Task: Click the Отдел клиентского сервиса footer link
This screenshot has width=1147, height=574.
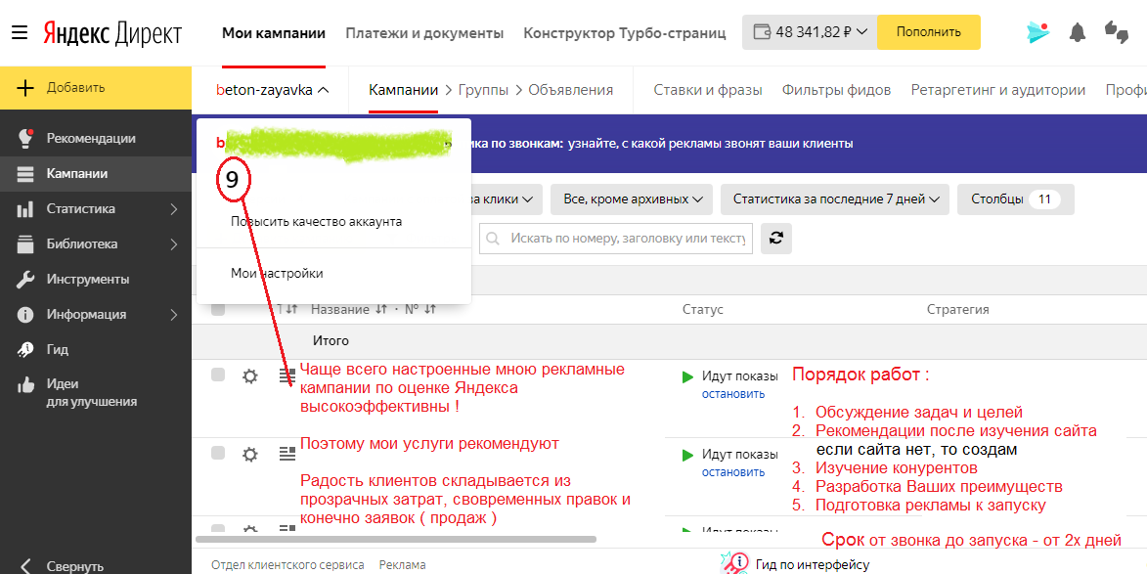Action: [287, 564]
